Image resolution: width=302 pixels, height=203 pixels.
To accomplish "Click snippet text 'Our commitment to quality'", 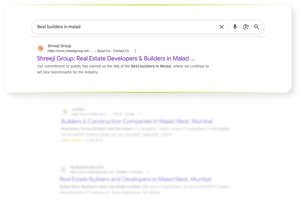I will (59, 66).
